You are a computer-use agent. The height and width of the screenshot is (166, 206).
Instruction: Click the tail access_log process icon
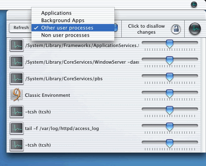pyautogui.click(x=17, y=128)
